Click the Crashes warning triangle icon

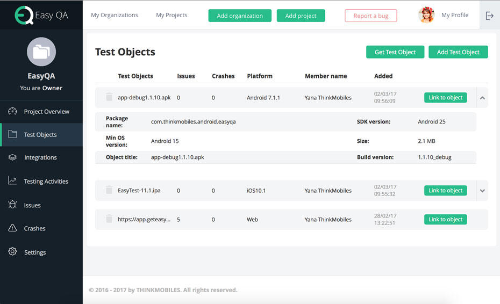[13, 228]
